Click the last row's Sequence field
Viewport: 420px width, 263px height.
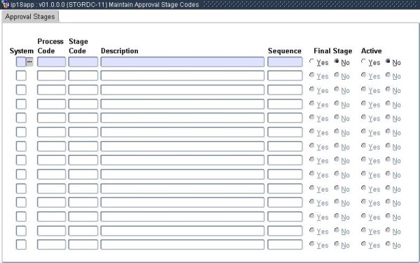(x=285, y=245)
